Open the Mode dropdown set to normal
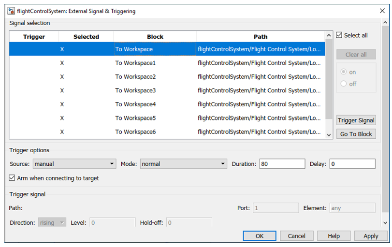The height and width of the screenshot is (247, 392). coord(183,164)
